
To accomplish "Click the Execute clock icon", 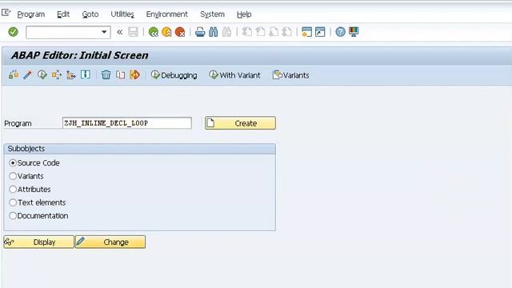I will click(x=42, y=74).
